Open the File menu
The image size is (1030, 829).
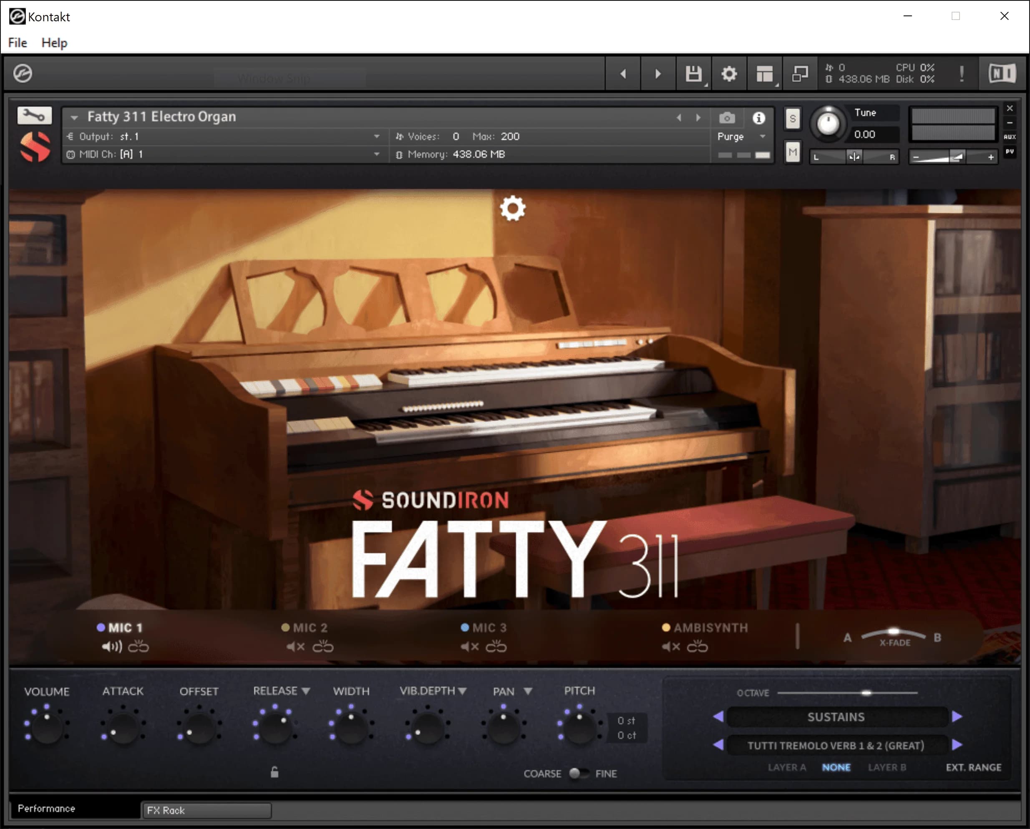coord(17,43)
